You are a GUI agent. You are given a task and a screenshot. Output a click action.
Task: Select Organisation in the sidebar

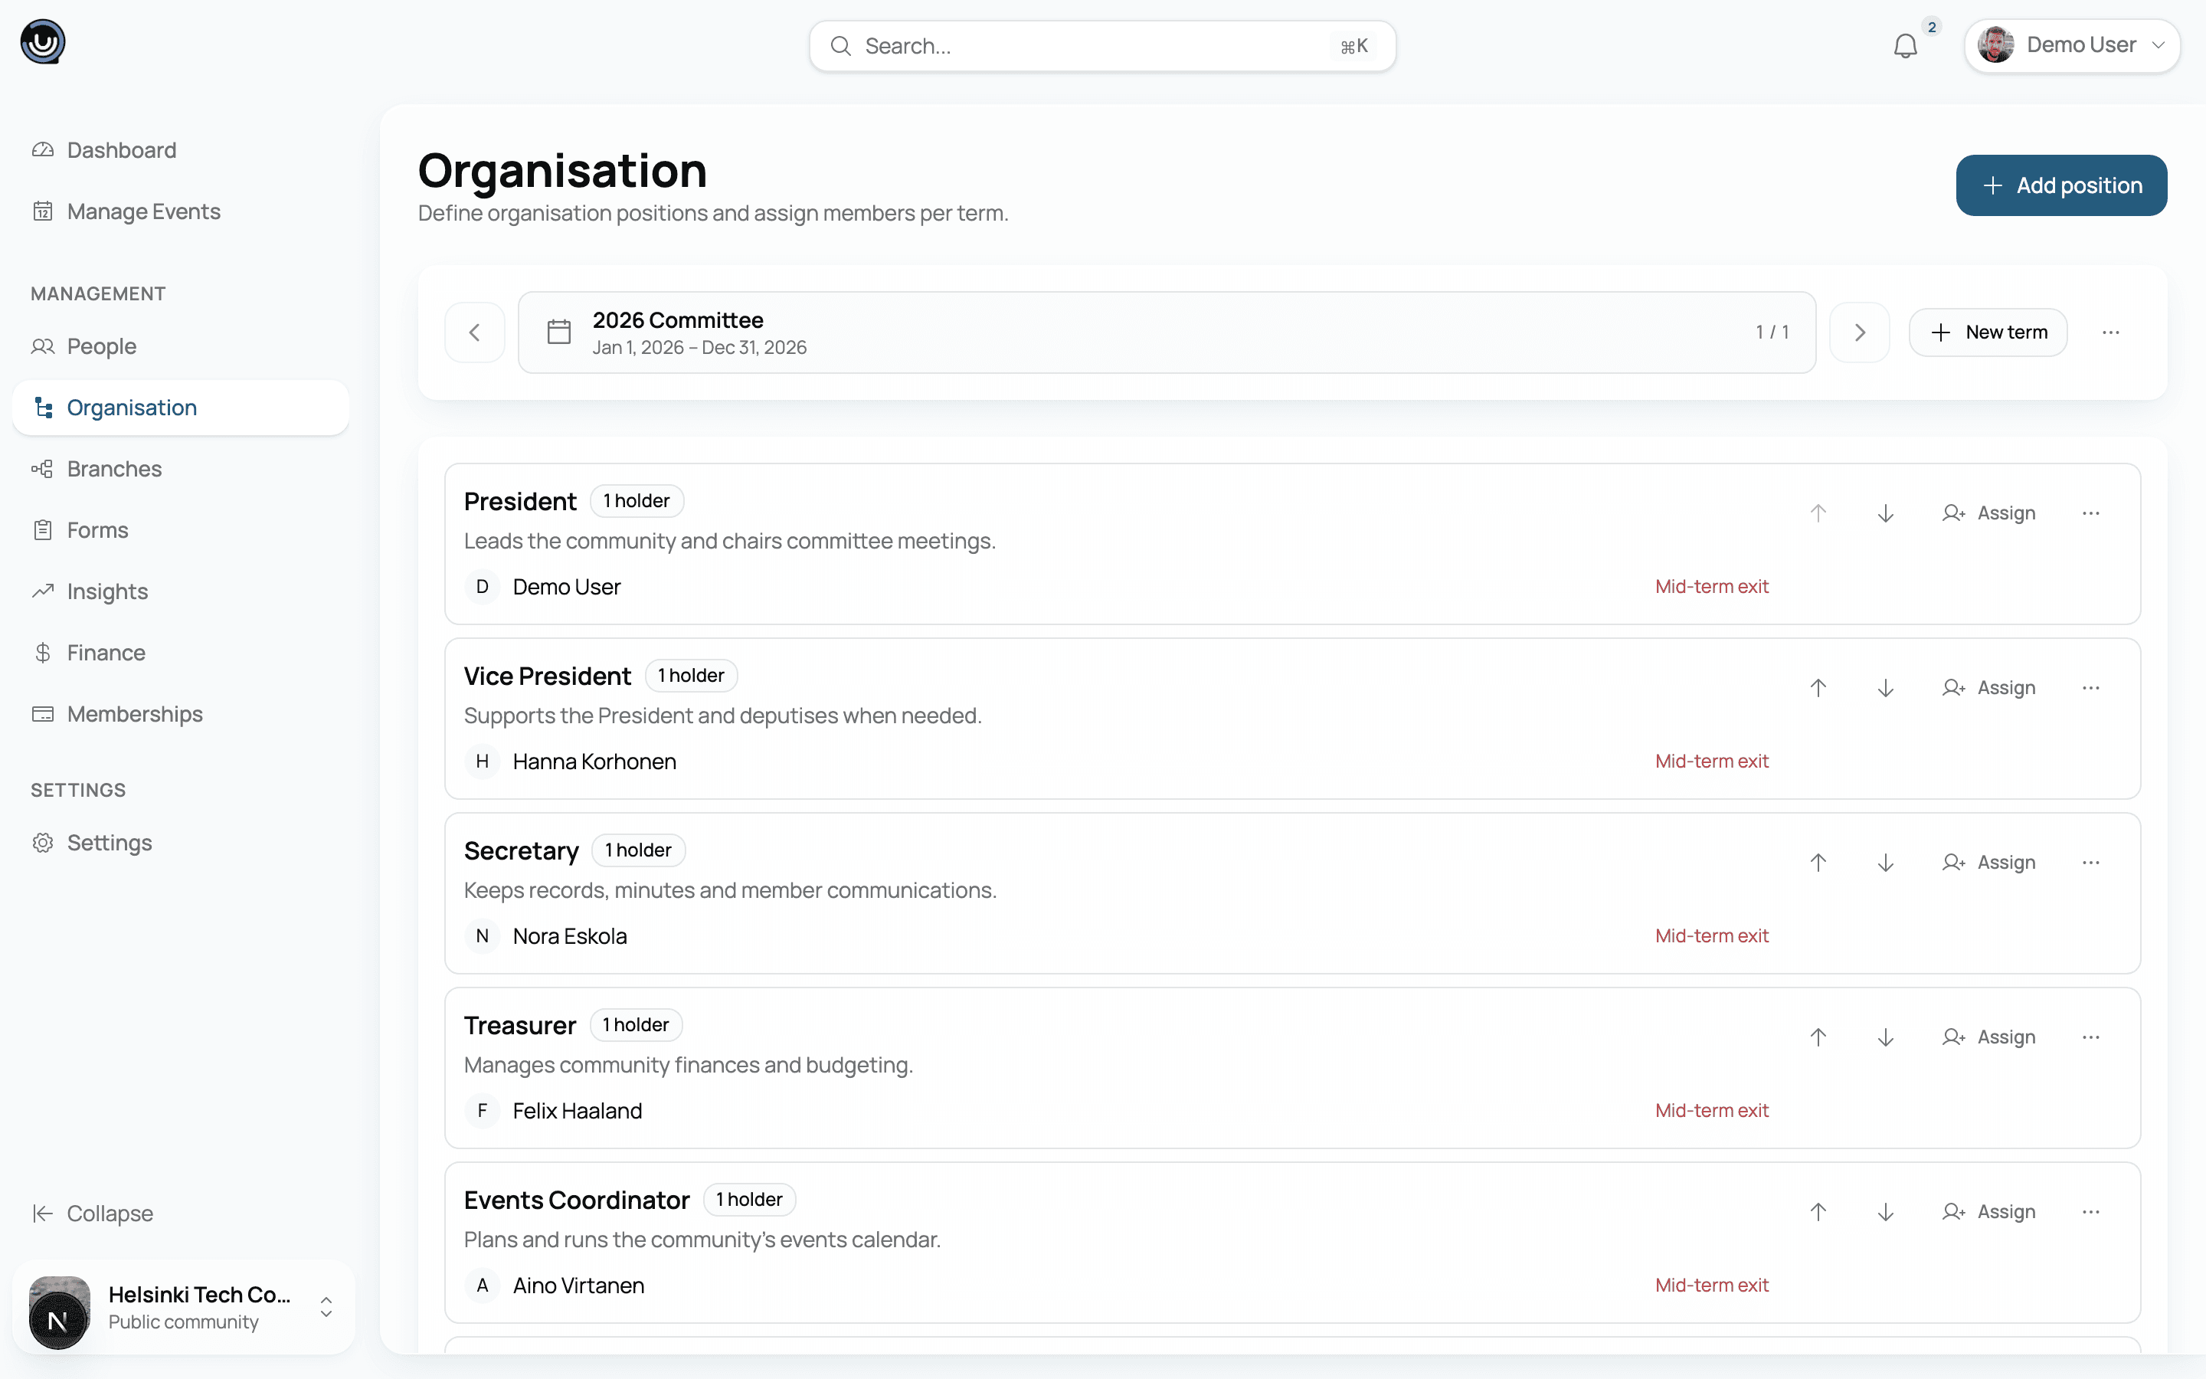click(181, 408)
